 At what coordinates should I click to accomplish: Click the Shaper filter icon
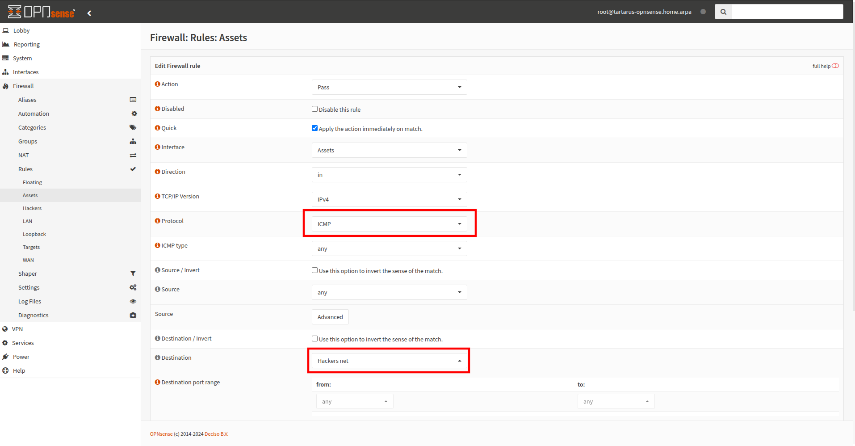133,273
